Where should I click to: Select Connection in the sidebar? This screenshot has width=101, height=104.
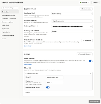click(x=10, y=12)
